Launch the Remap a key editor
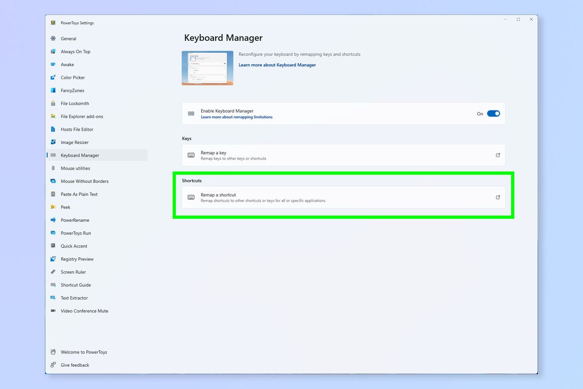Screen dimensions: 583x389 497,155
